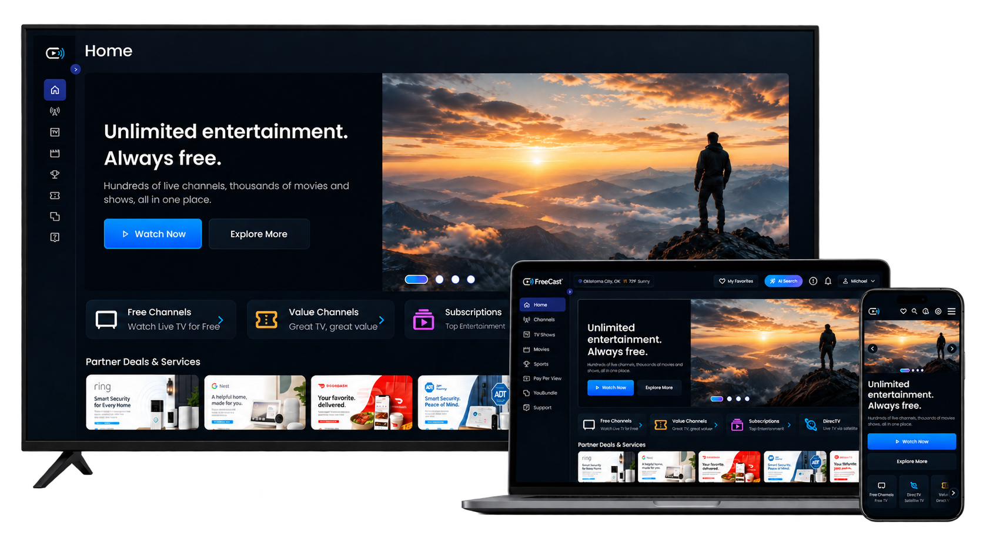This screenshot has width=983, height=553.
Task: Open the Pay Per View ticket icon on the TV
Action: click(55, 196)
